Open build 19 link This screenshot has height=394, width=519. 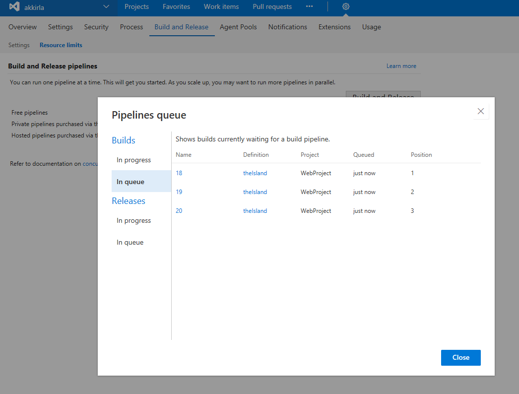click(179, 192)
